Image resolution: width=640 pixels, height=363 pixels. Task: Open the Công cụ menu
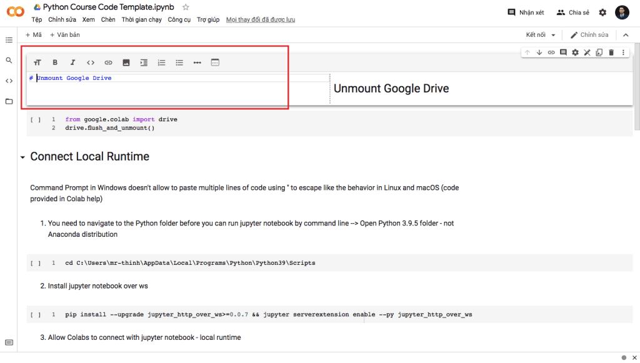pyautogui.click(x=179, y=20)
